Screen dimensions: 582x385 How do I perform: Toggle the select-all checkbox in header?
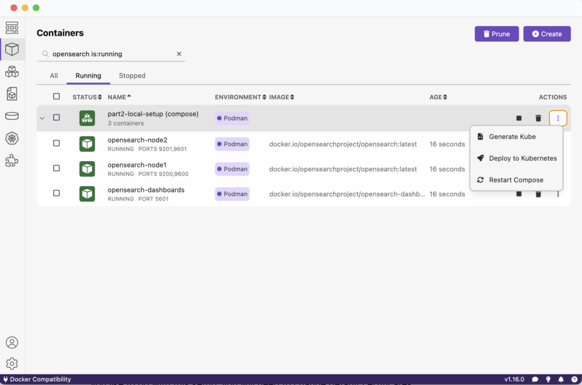pos(56,97)
